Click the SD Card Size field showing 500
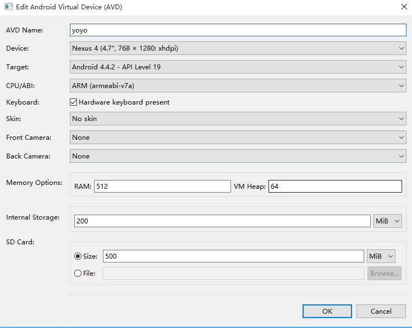 [x=233, y=256]
